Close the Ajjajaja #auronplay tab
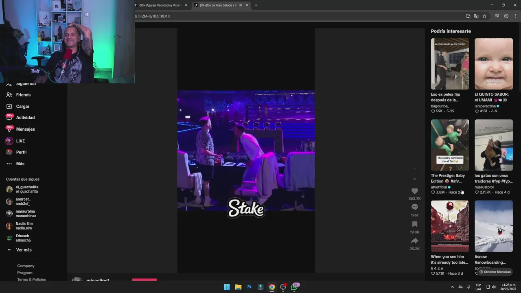This screenshot has width=521, height=293. (x=186, y=5)
